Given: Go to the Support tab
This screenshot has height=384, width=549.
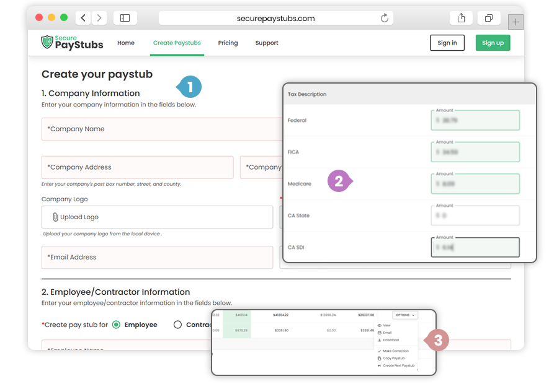Looking at the screenshot, I should pos(267,43).
